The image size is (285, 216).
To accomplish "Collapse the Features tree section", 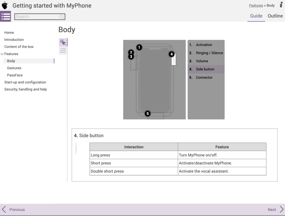I will (2, 54).
